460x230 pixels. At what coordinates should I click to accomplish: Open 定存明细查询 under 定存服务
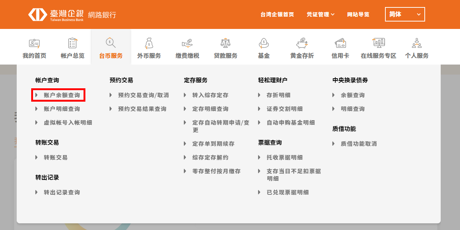pos(210,109)
